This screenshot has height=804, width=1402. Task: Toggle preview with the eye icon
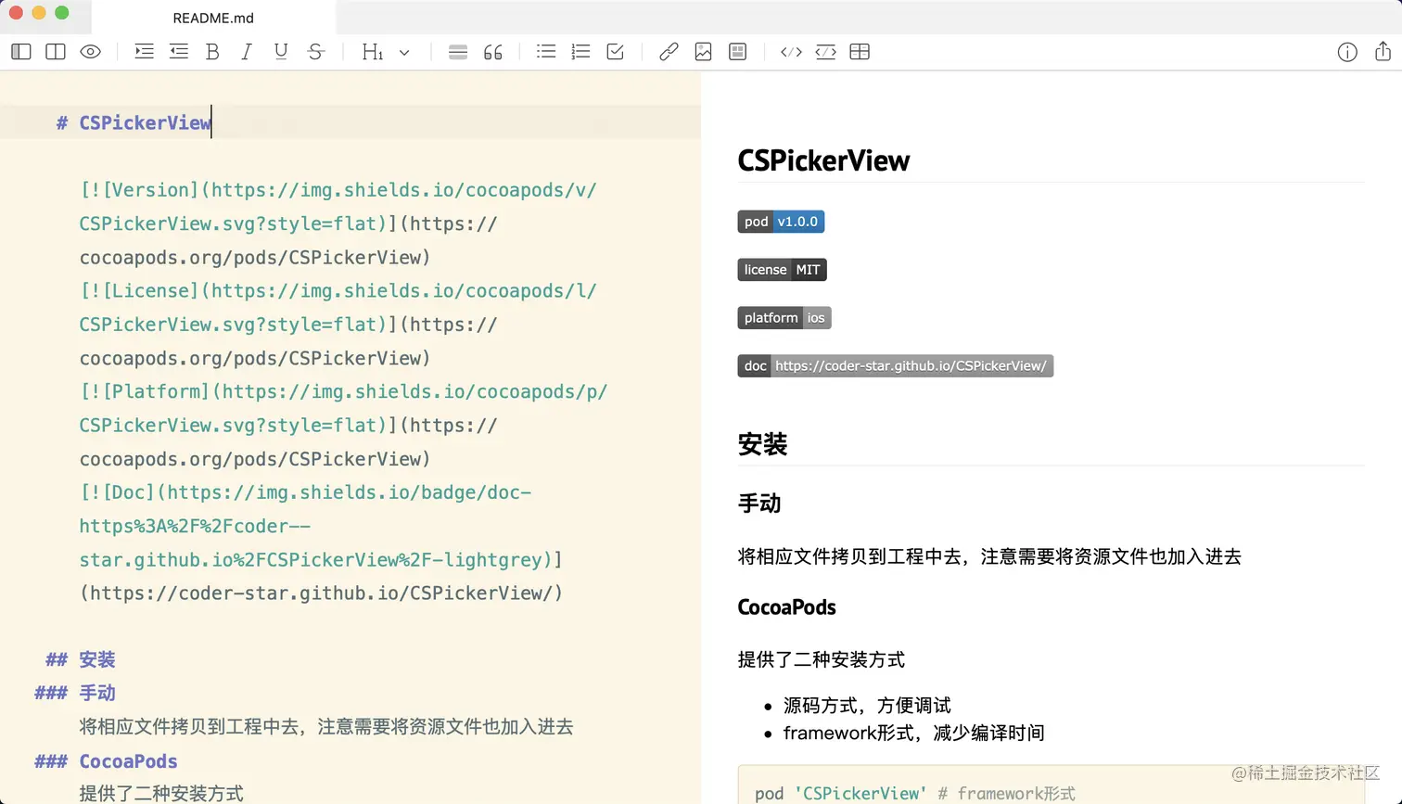click(90, 52)
